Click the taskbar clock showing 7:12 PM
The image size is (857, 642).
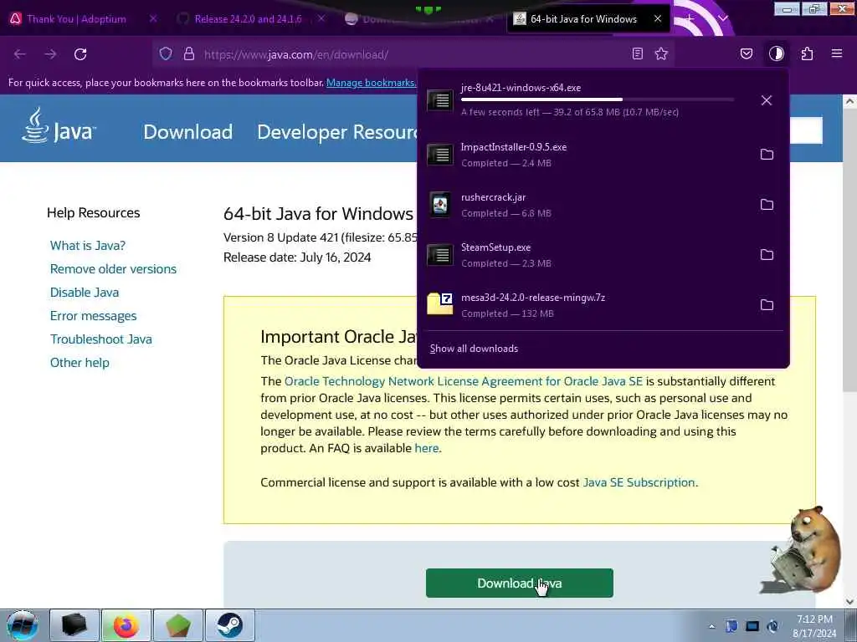(x=814, y=626)
